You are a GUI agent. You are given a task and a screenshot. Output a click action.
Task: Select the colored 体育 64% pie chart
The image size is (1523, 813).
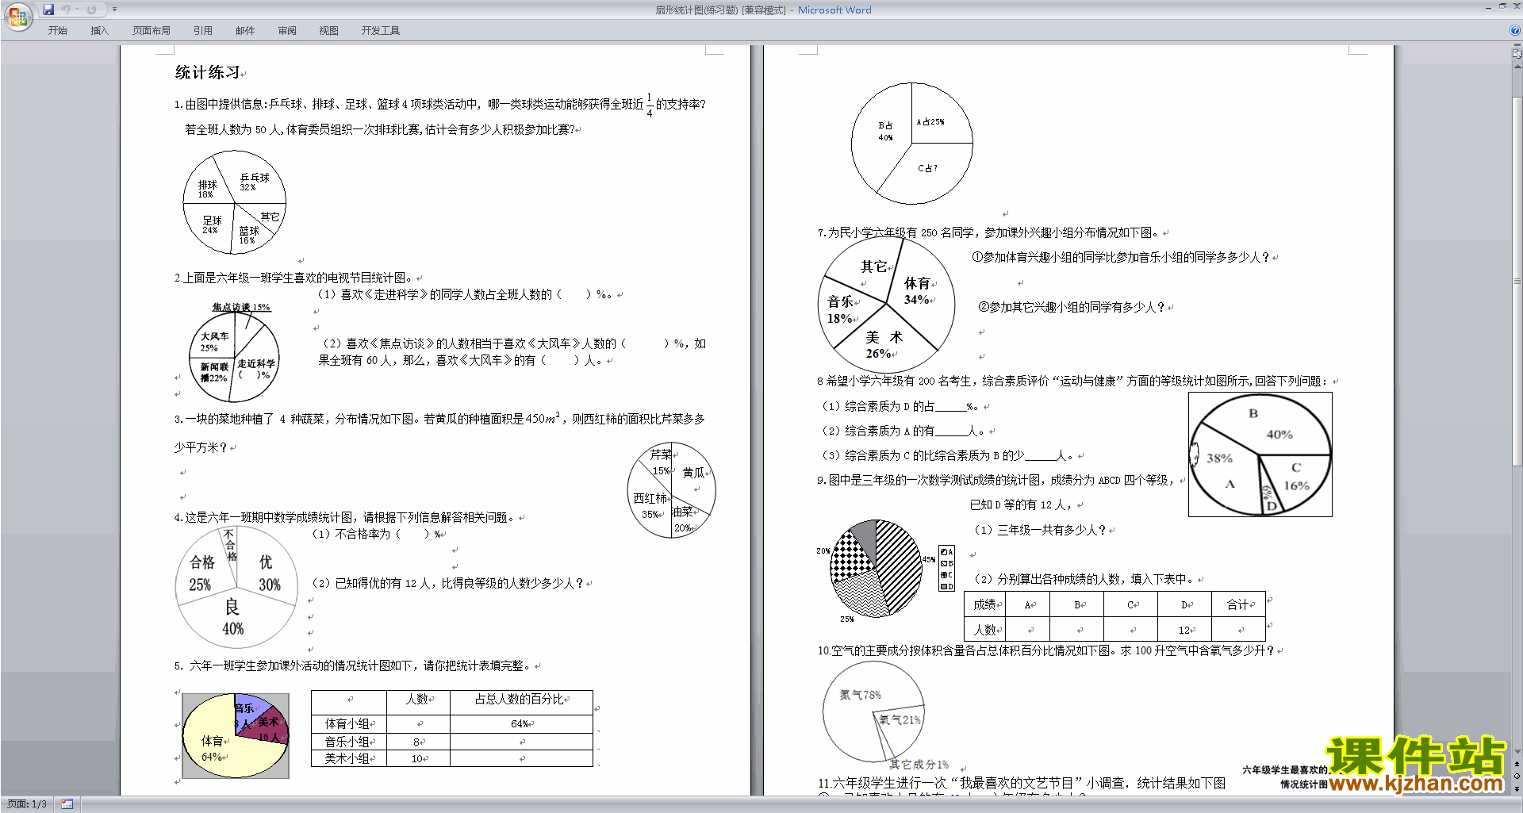[x=236, y=736]
